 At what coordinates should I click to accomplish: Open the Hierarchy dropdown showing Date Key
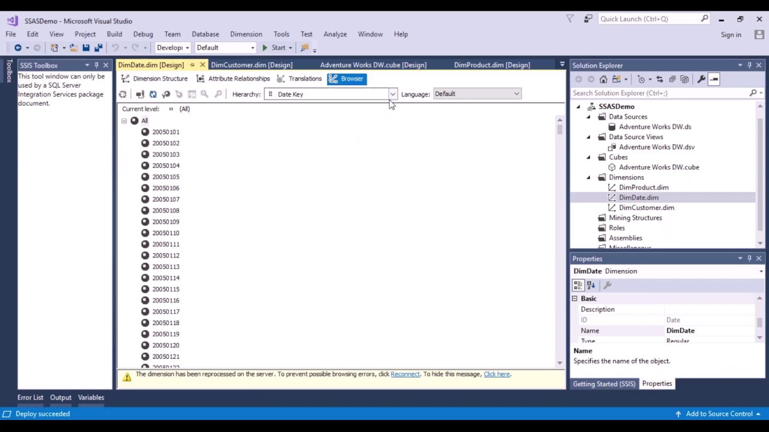392,94
